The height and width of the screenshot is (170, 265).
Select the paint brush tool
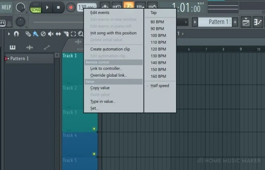[36, 34]
